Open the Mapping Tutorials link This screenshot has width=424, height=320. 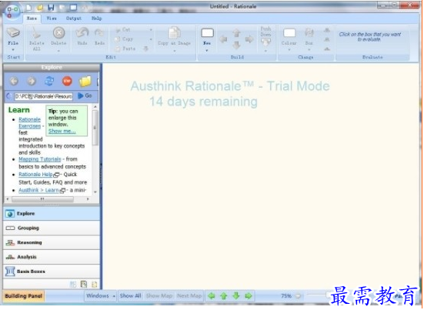coord(40,159)
